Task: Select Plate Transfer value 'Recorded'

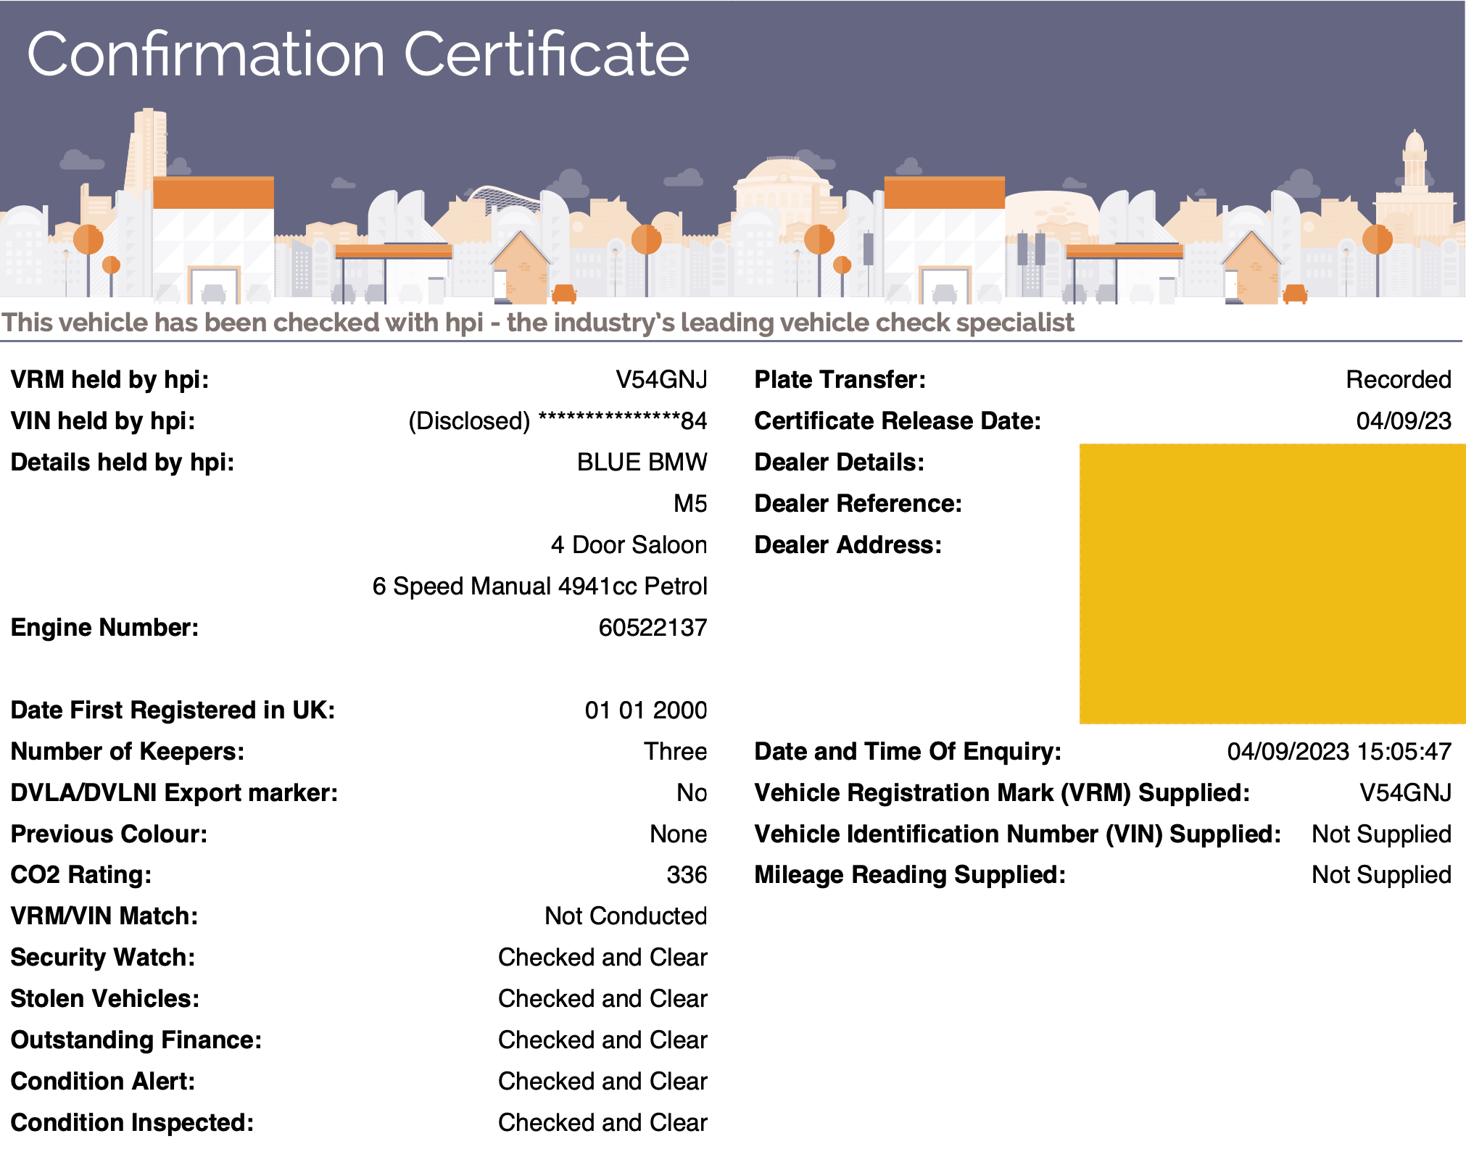Action: tap(1399, 379)
